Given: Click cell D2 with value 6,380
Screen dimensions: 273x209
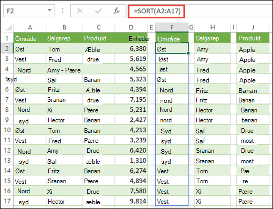Looking at the screenshot, I should (131, 48).
